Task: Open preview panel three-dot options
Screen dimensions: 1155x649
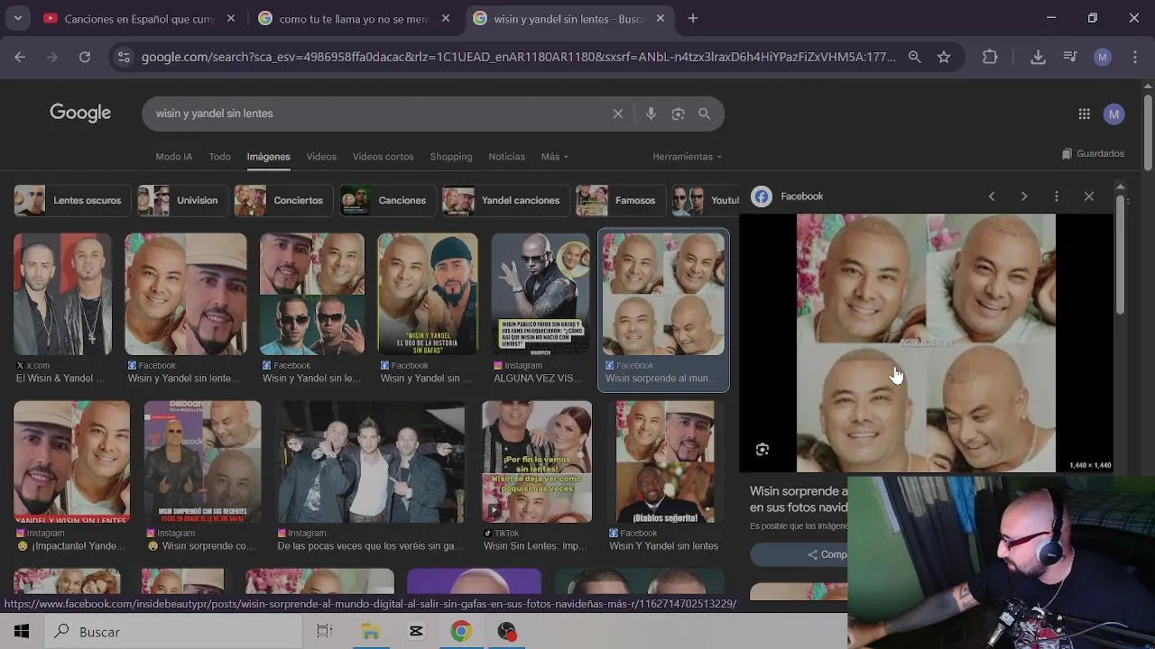Action: pos(1057,197)
